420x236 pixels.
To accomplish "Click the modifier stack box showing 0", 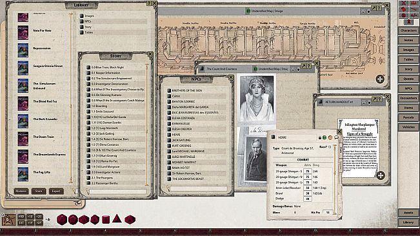I will click(8, 220).
